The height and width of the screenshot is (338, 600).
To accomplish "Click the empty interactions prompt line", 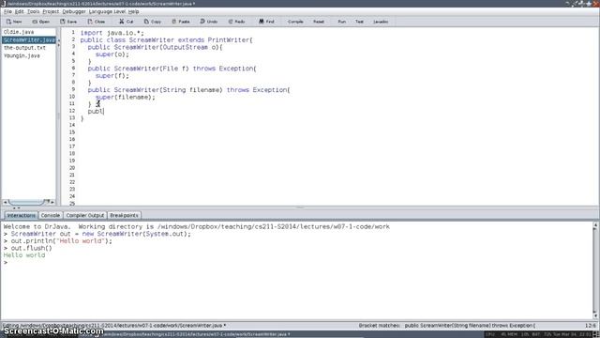I will [297, 263].
